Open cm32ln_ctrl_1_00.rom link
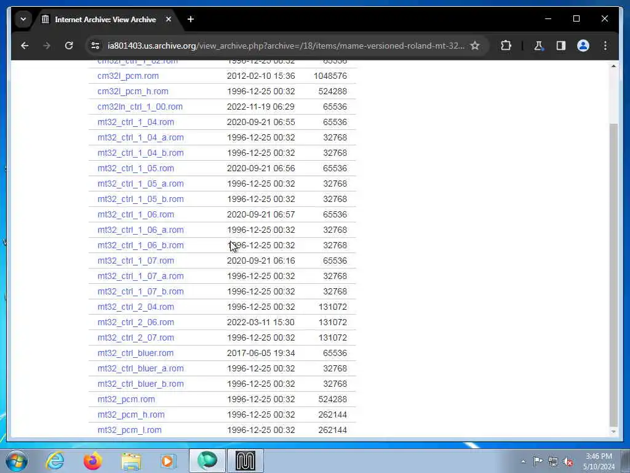 pos(140,107)
